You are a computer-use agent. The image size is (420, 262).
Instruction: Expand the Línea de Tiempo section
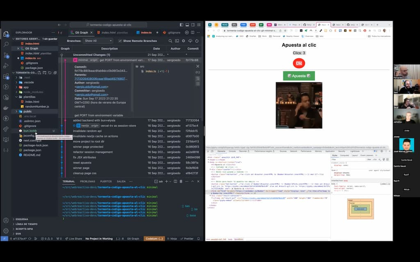tap(26, 224)
